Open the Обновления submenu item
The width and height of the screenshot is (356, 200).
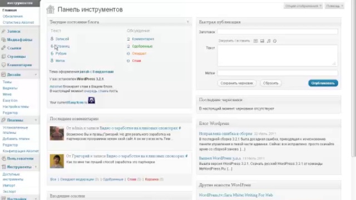click(x=12, y=16)
